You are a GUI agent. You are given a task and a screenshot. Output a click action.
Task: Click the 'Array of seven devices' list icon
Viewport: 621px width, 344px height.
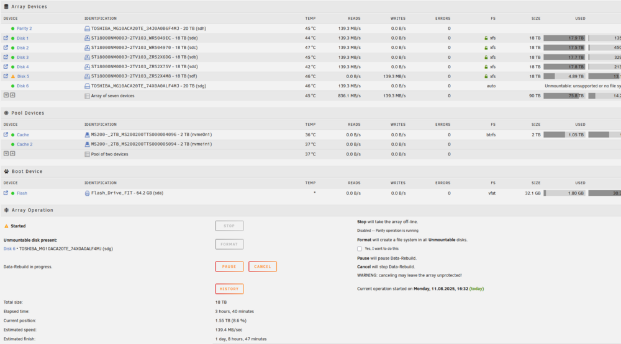point(87,95)
